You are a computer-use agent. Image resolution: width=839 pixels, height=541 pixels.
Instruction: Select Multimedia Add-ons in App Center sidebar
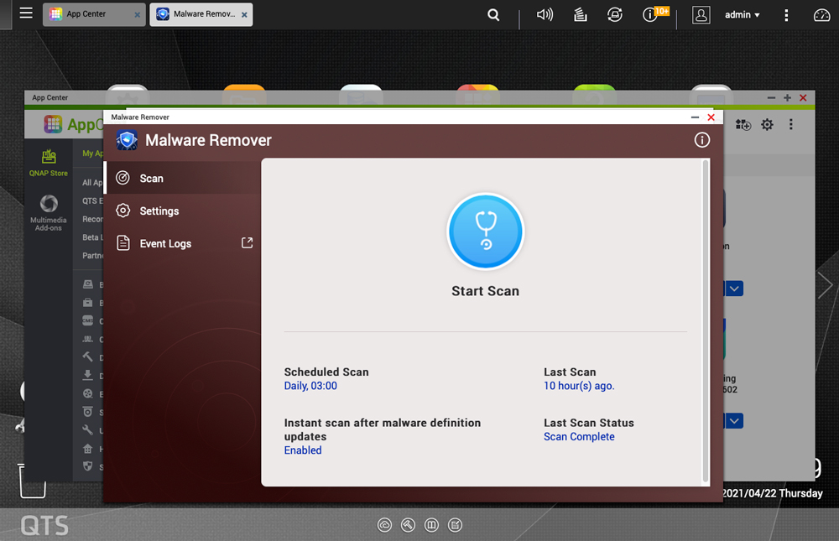[49, 212]
